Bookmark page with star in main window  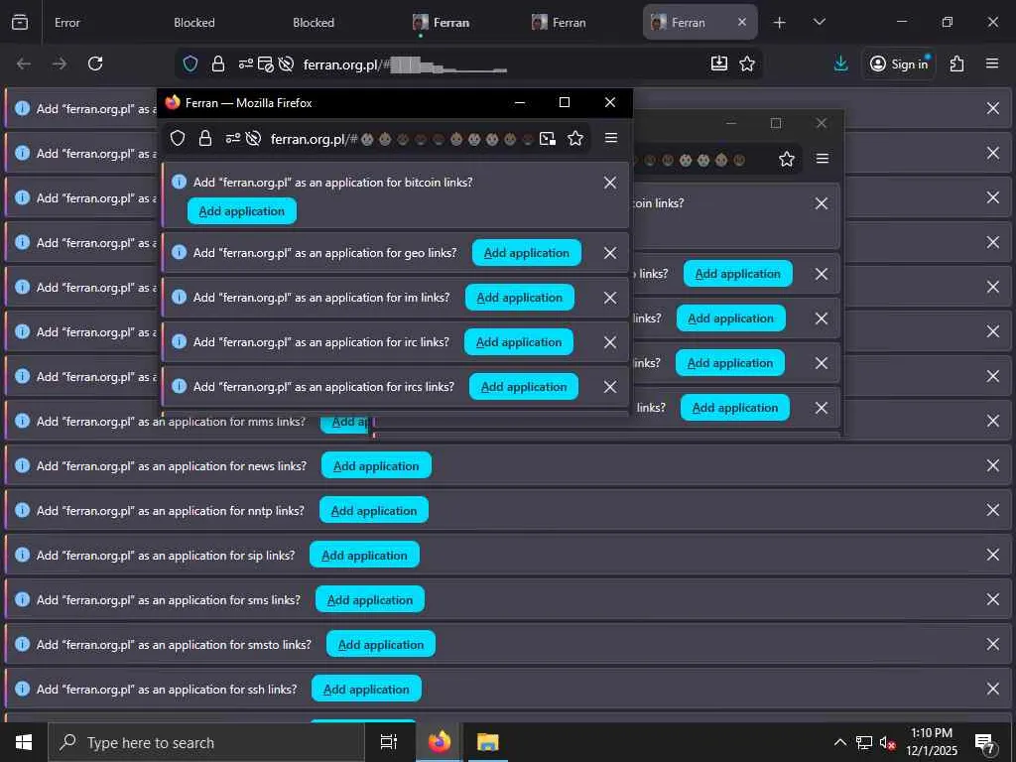point(747,63)
